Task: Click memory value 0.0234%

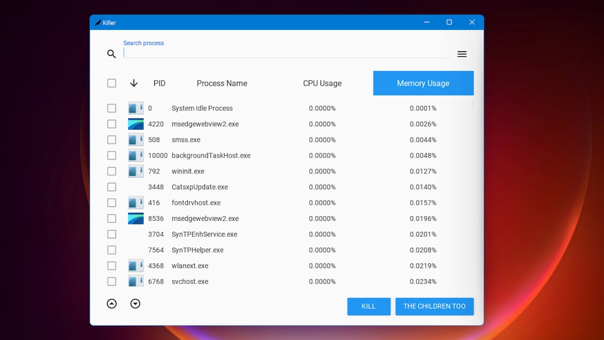Action: pyautogui.click(x=423, y=281)
